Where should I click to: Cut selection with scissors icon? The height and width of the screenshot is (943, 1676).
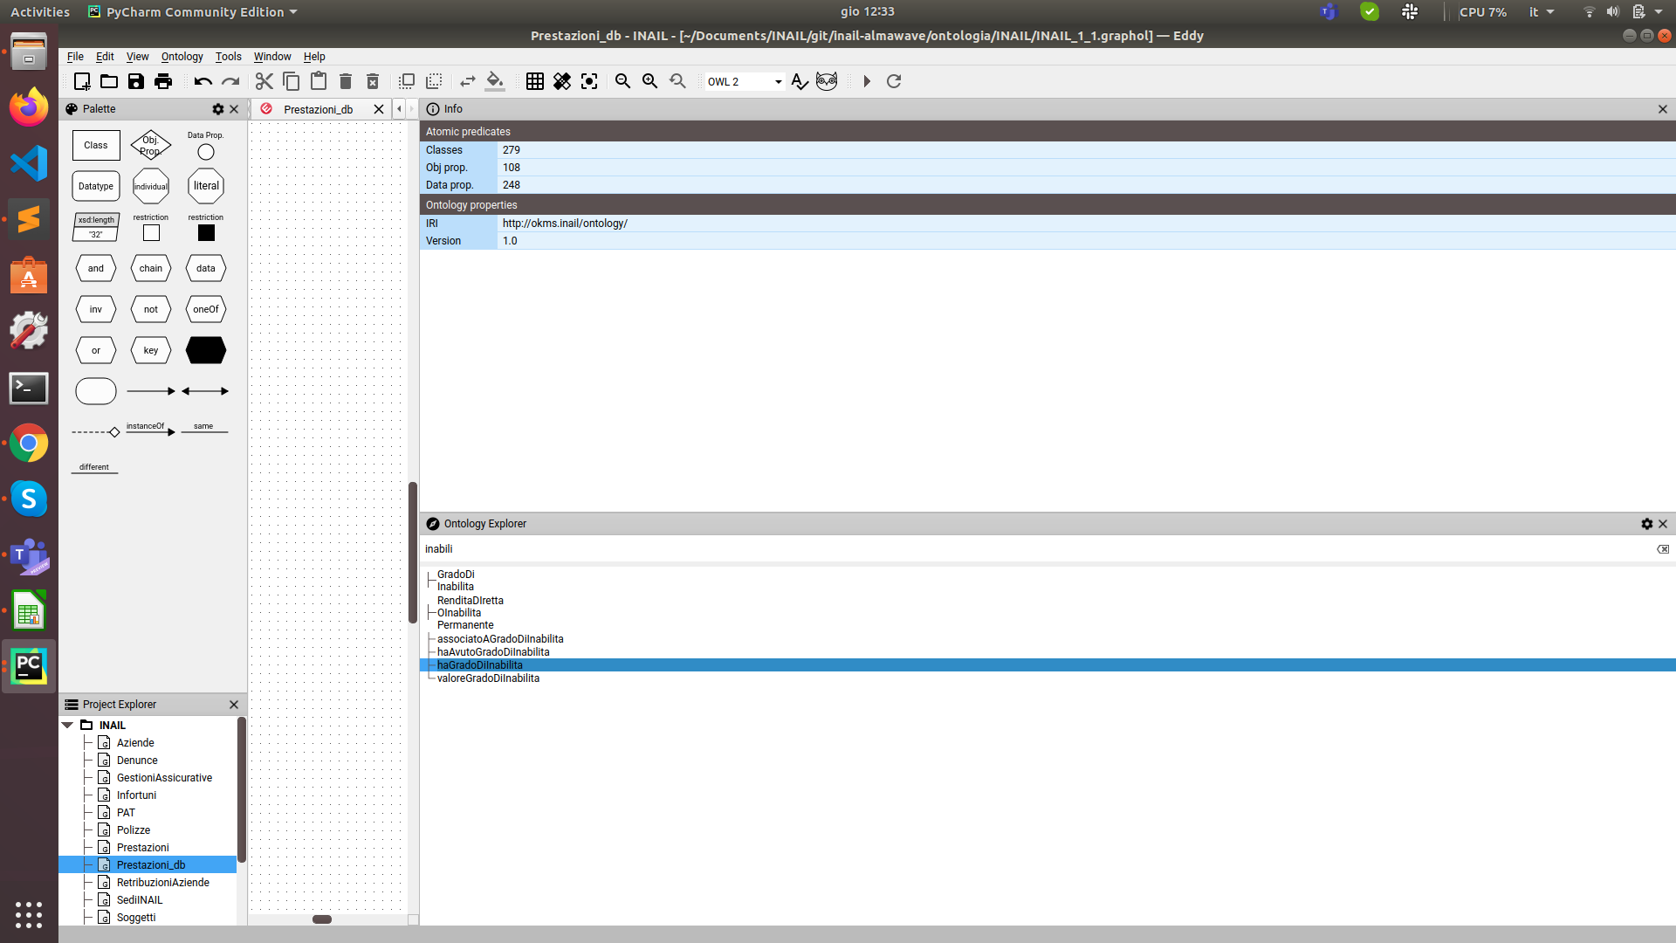(x=264, y=81)
